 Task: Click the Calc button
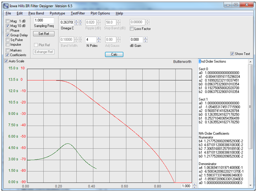pos(114,54)
